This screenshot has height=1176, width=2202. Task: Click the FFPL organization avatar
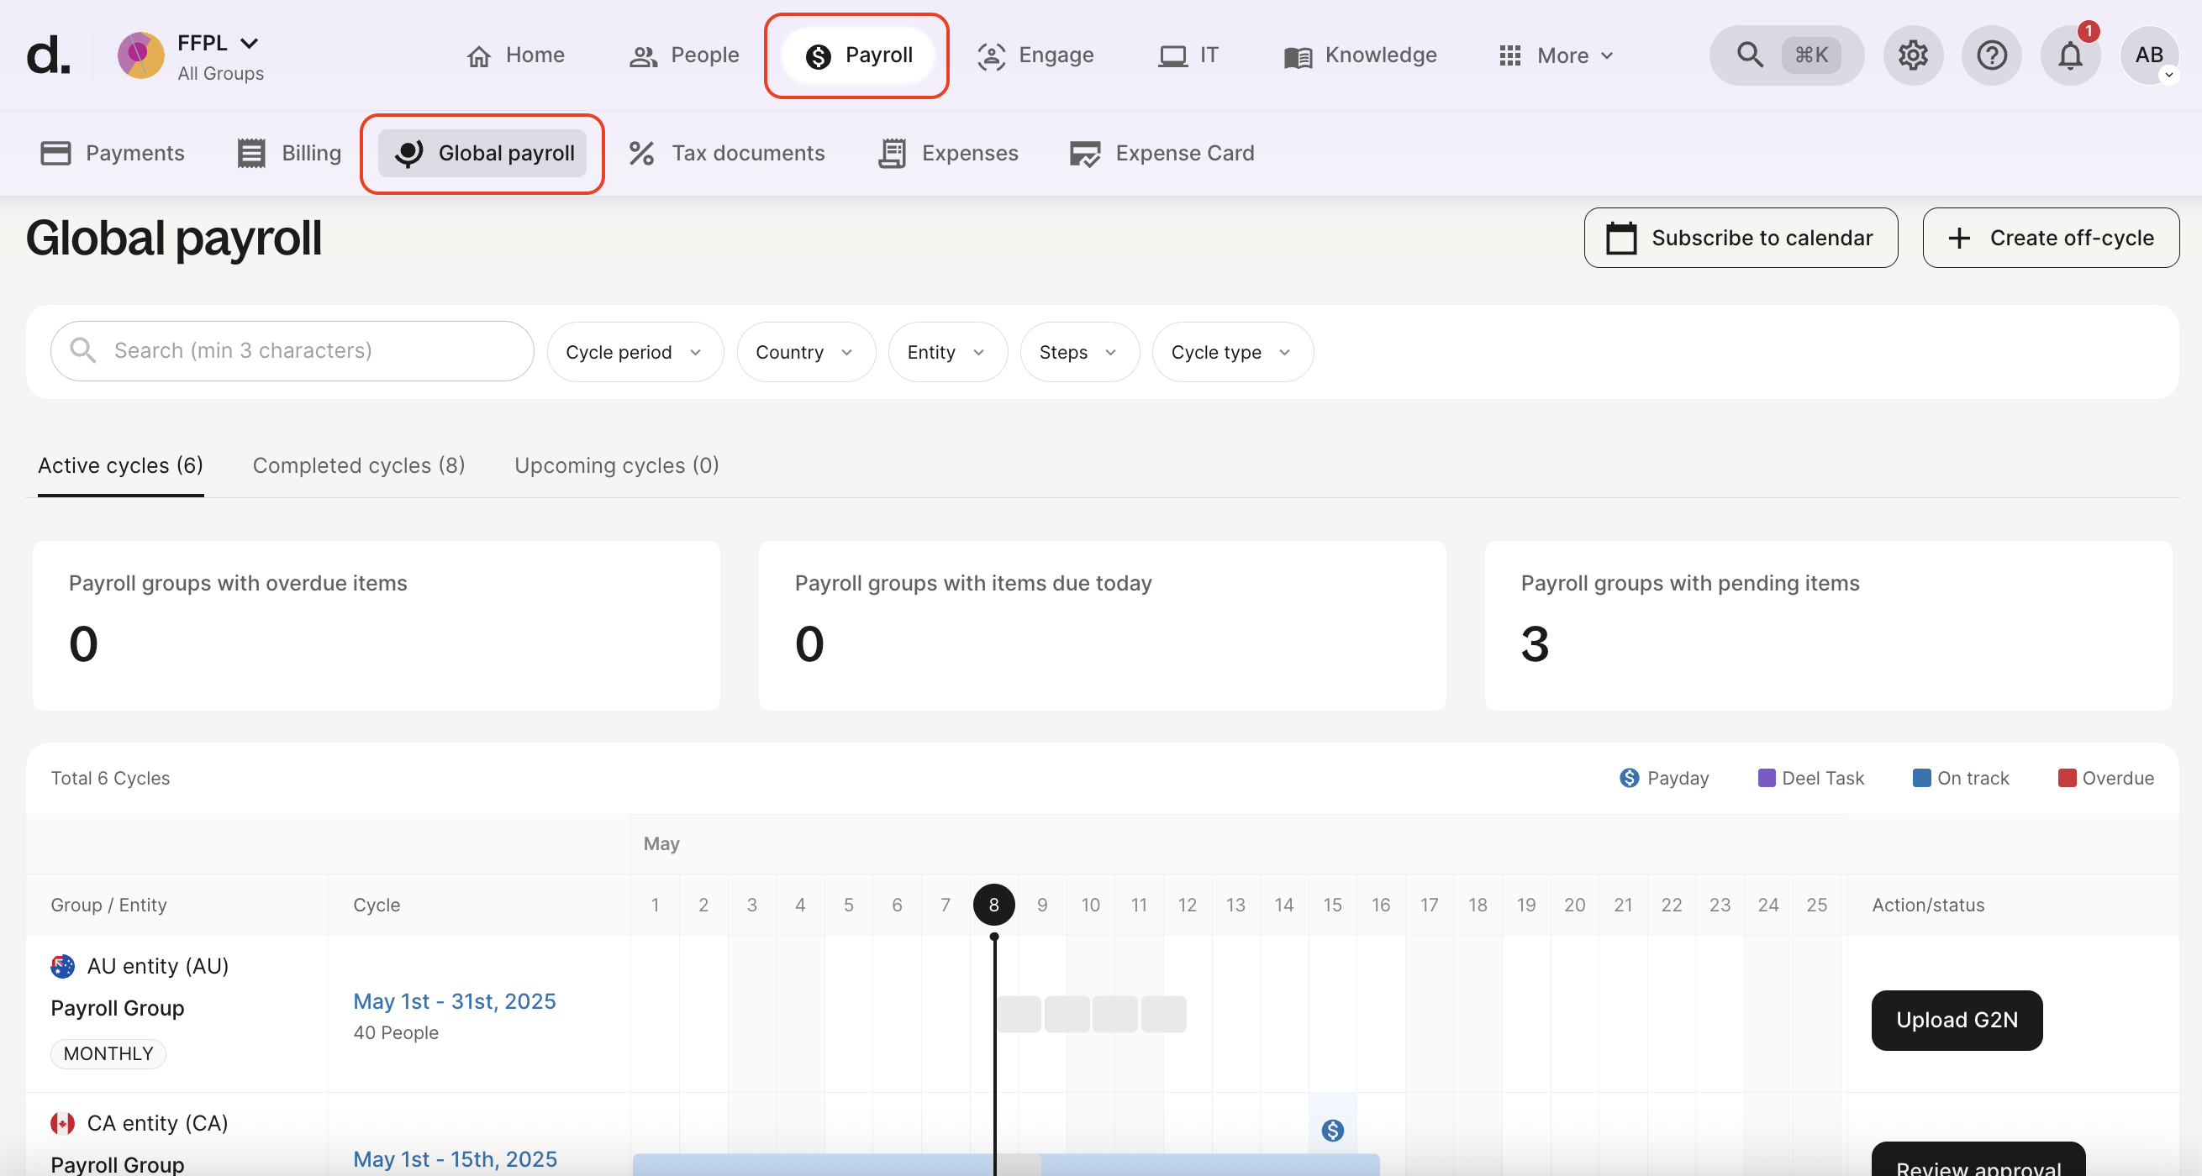pyautogui.click(x=141, y=55)
